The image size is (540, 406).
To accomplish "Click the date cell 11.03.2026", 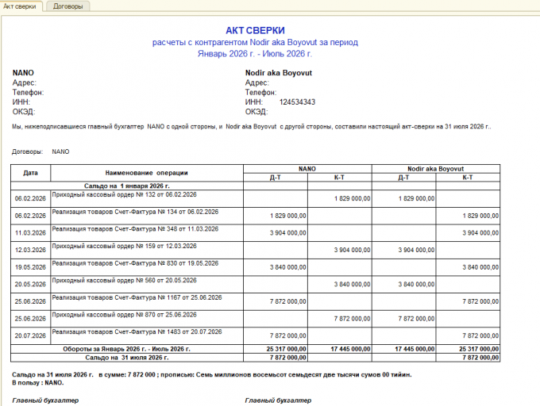I will 30,233.
